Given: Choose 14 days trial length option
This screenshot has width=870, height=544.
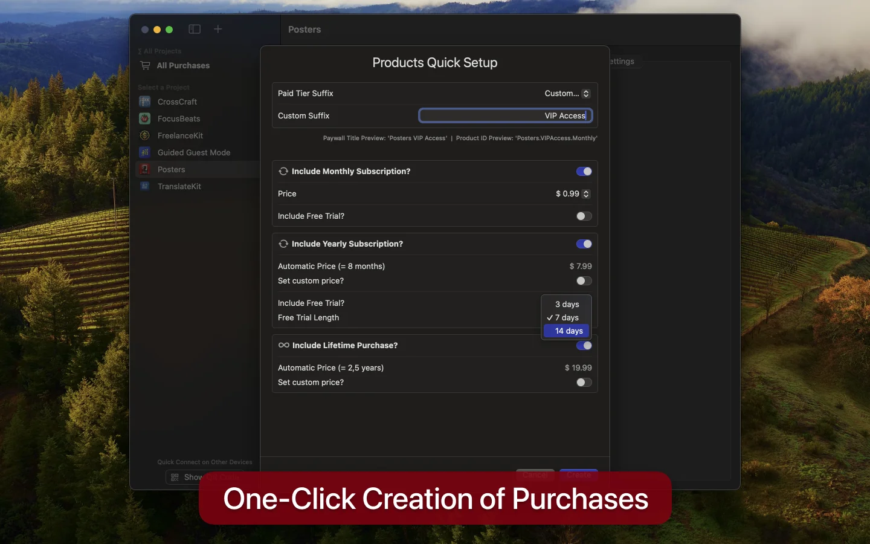Looking at the screenshot, I should click(568, 331).
